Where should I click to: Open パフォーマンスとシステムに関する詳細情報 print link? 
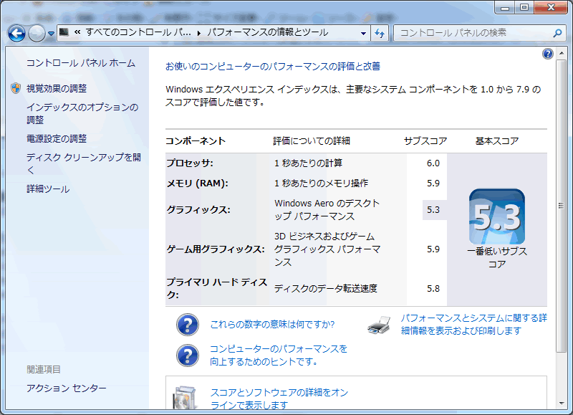tap(474, 324)
